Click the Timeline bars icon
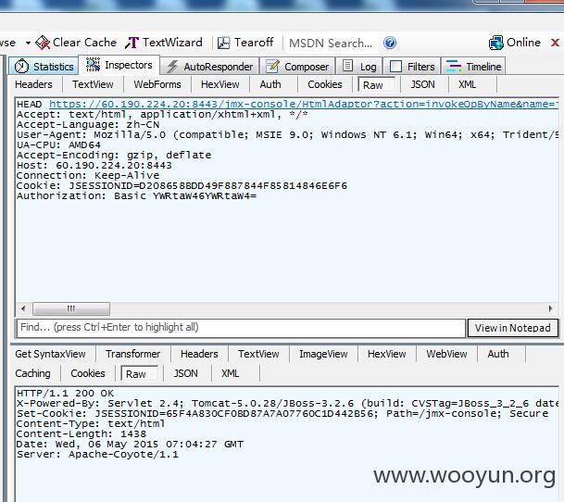Image resolution: width=564 pixels, height=502 pixels. [x=454, y=66]
